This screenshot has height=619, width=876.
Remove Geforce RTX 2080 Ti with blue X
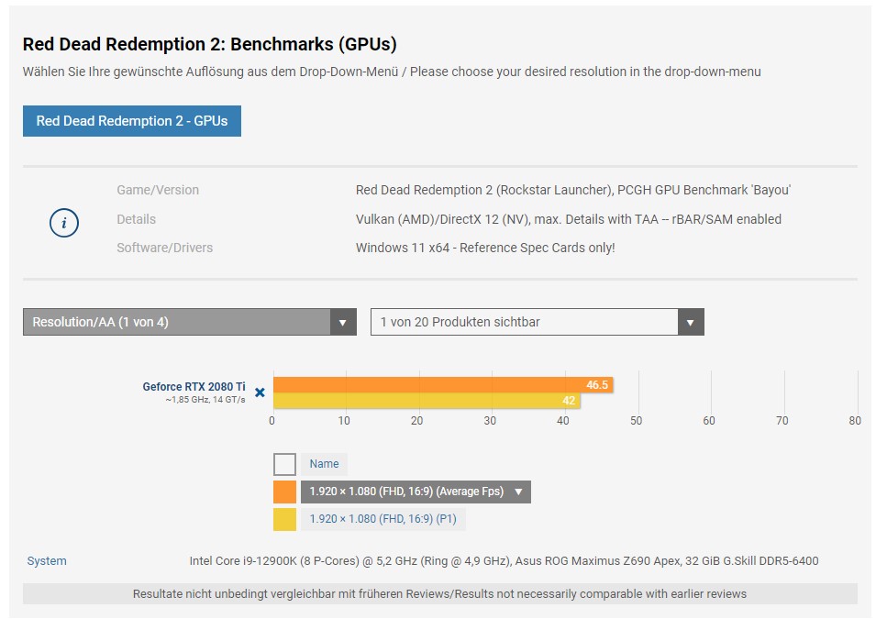(x=260, y=392)
